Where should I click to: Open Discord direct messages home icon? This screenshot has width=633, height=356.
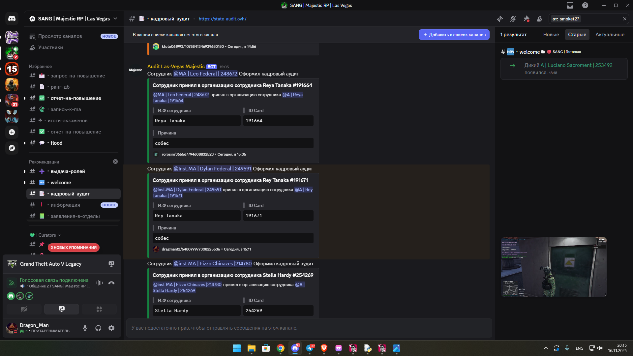[x=12, y=19]
